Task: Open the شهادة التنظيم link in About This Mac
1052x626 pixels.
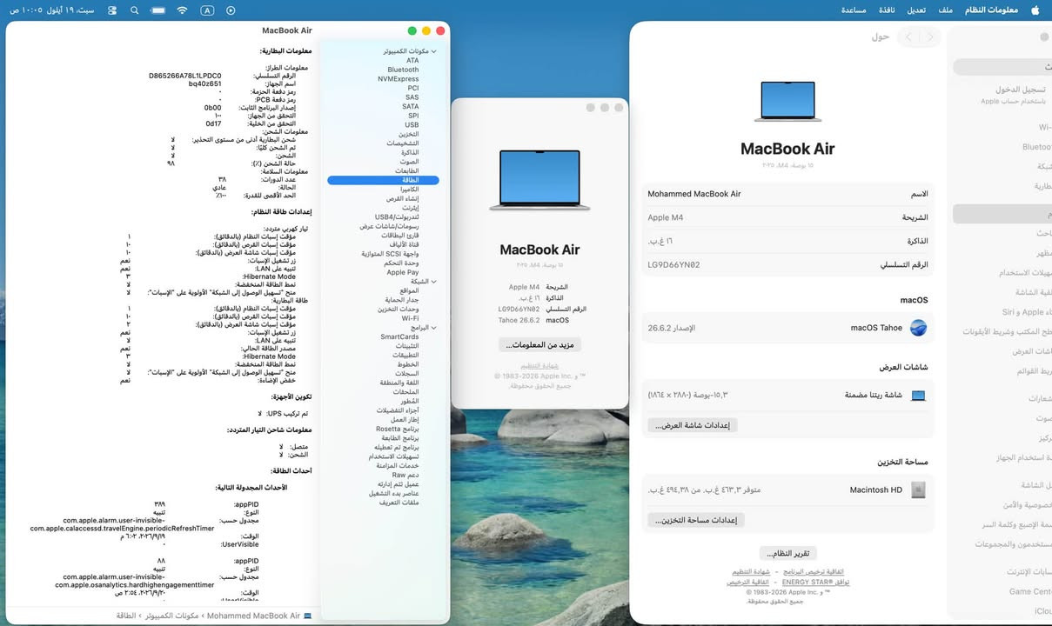Action: point(539,366)
